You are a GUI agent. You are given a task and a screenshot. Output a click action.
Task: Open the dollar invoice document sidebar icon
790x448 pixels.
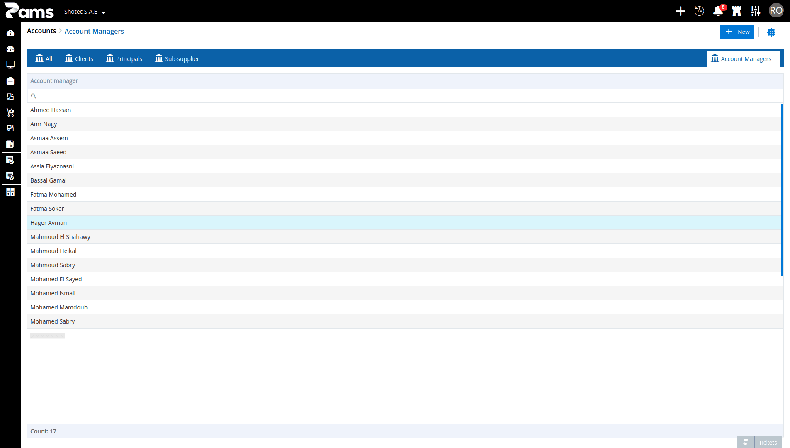(10, 144)
